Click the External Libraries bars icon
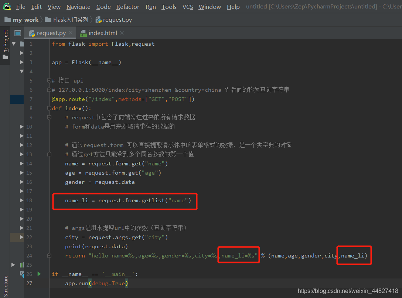Screen dimensions: 402x298 [x=22, y=265]
